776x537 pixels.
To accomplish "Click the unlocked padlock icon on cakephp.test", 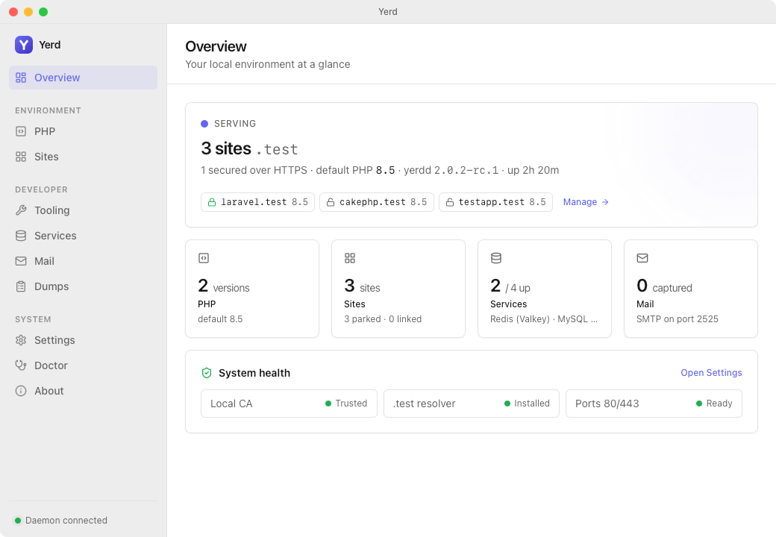I will 331,202.
